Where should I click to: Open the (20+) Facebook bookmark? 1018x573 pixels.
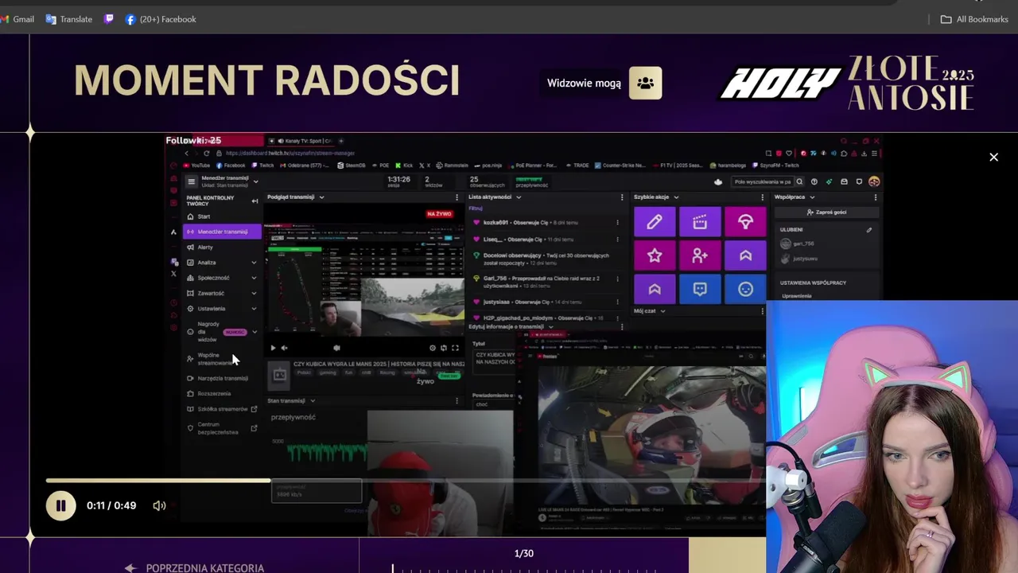[161, 19]
